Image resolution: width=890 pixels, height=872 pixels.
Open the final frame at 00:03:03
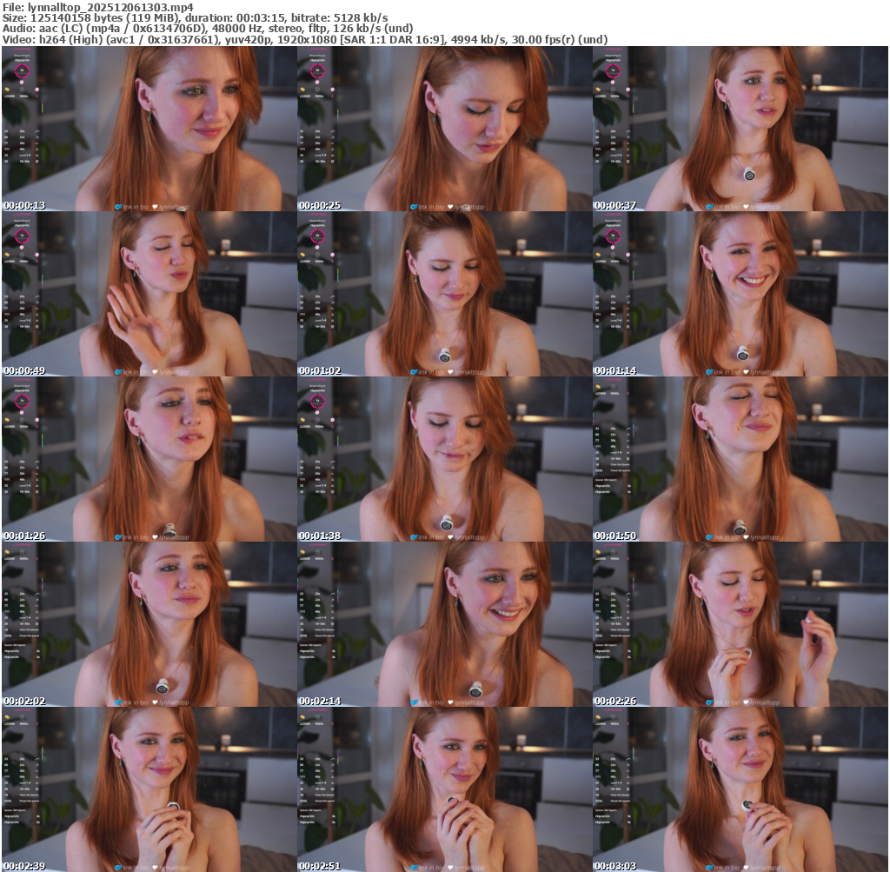(x=740, y=789)
